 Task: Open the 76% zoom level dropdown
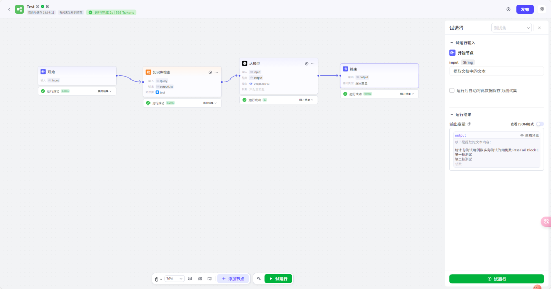pyautogui.click(x=174, y=279)
